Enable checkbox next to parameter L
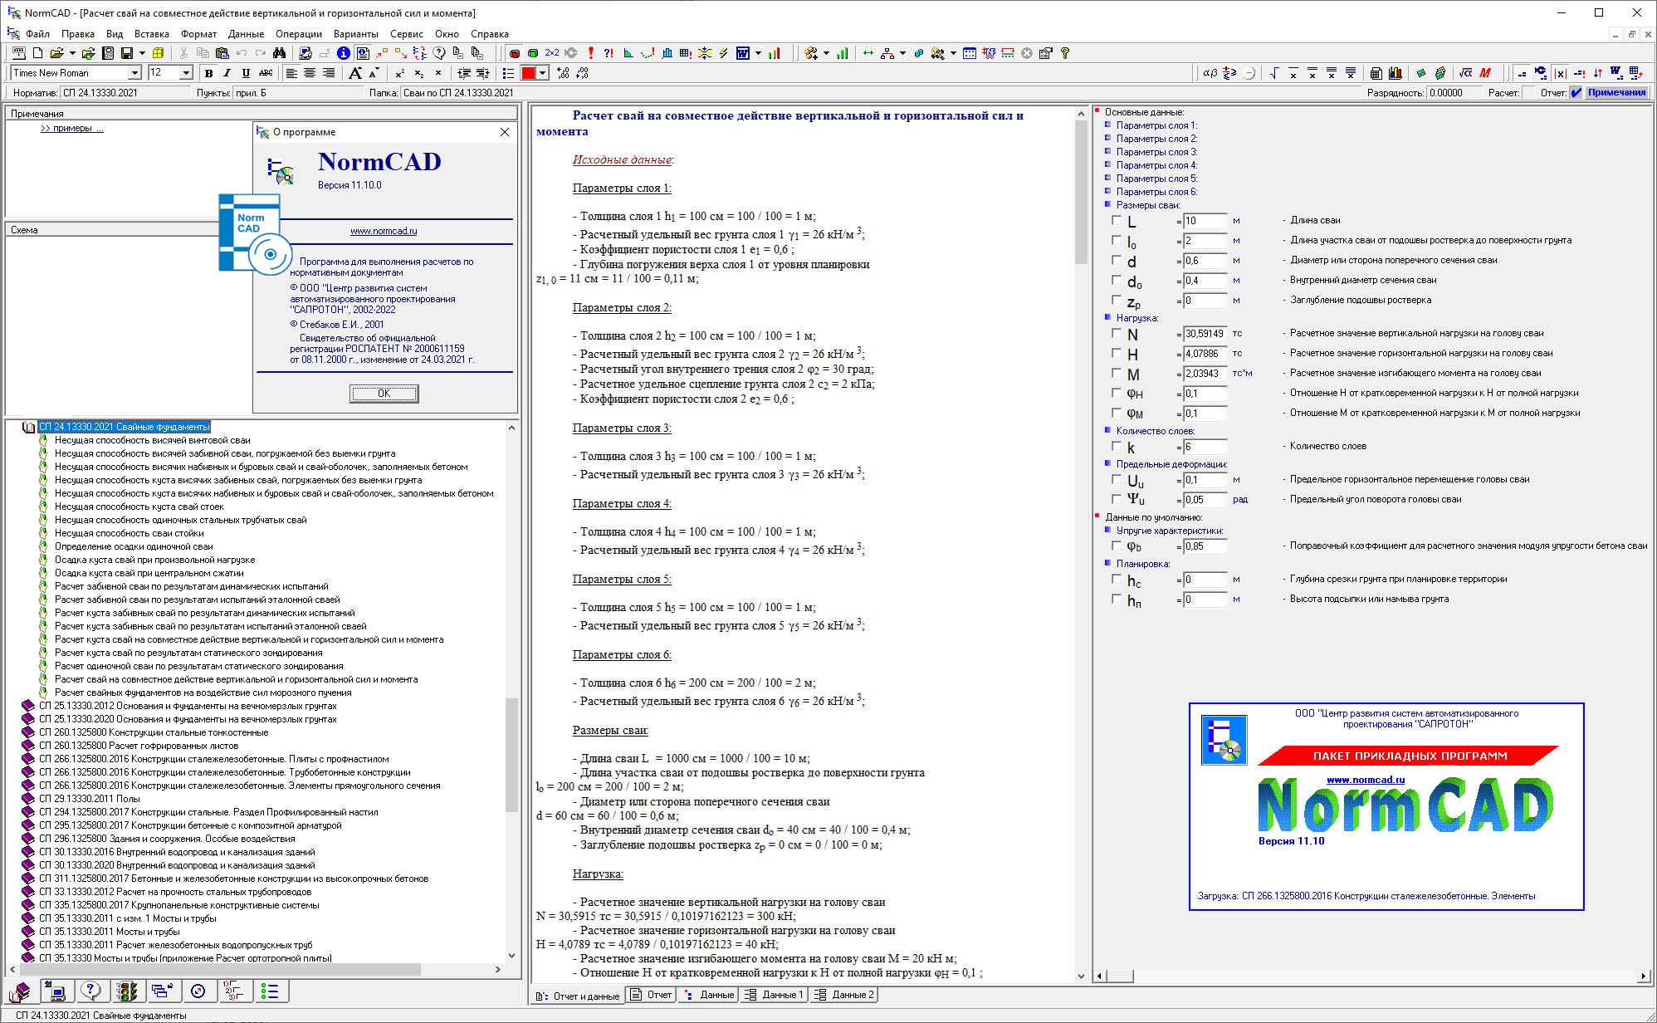This screenshot has width=1657, height=1023. point(1117,220)
